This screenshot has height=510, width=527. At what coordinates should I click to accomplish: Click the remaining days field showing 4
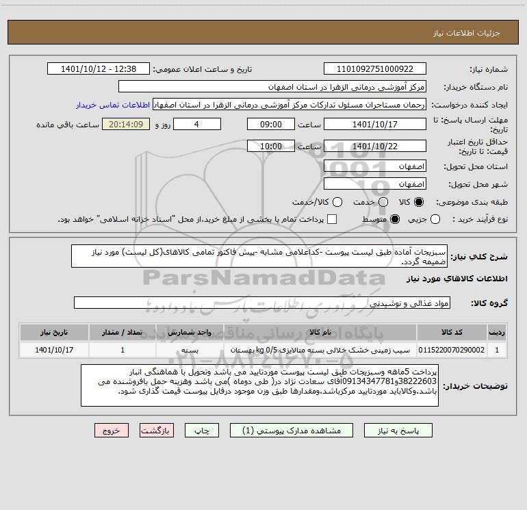point(197,125)
